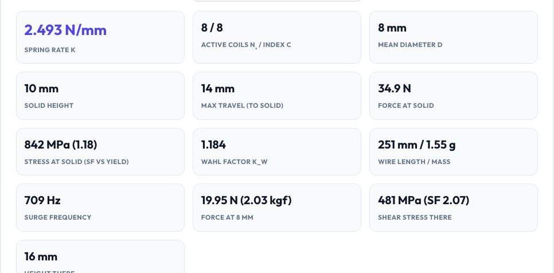The image size is (554, 273).
Task: Click the Shear Stress There card
Action: pyautogui.click(x=454, y=208)
